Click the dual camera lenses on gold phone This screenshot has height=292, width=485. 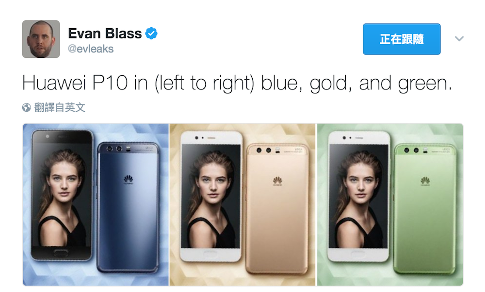(263, 150)
